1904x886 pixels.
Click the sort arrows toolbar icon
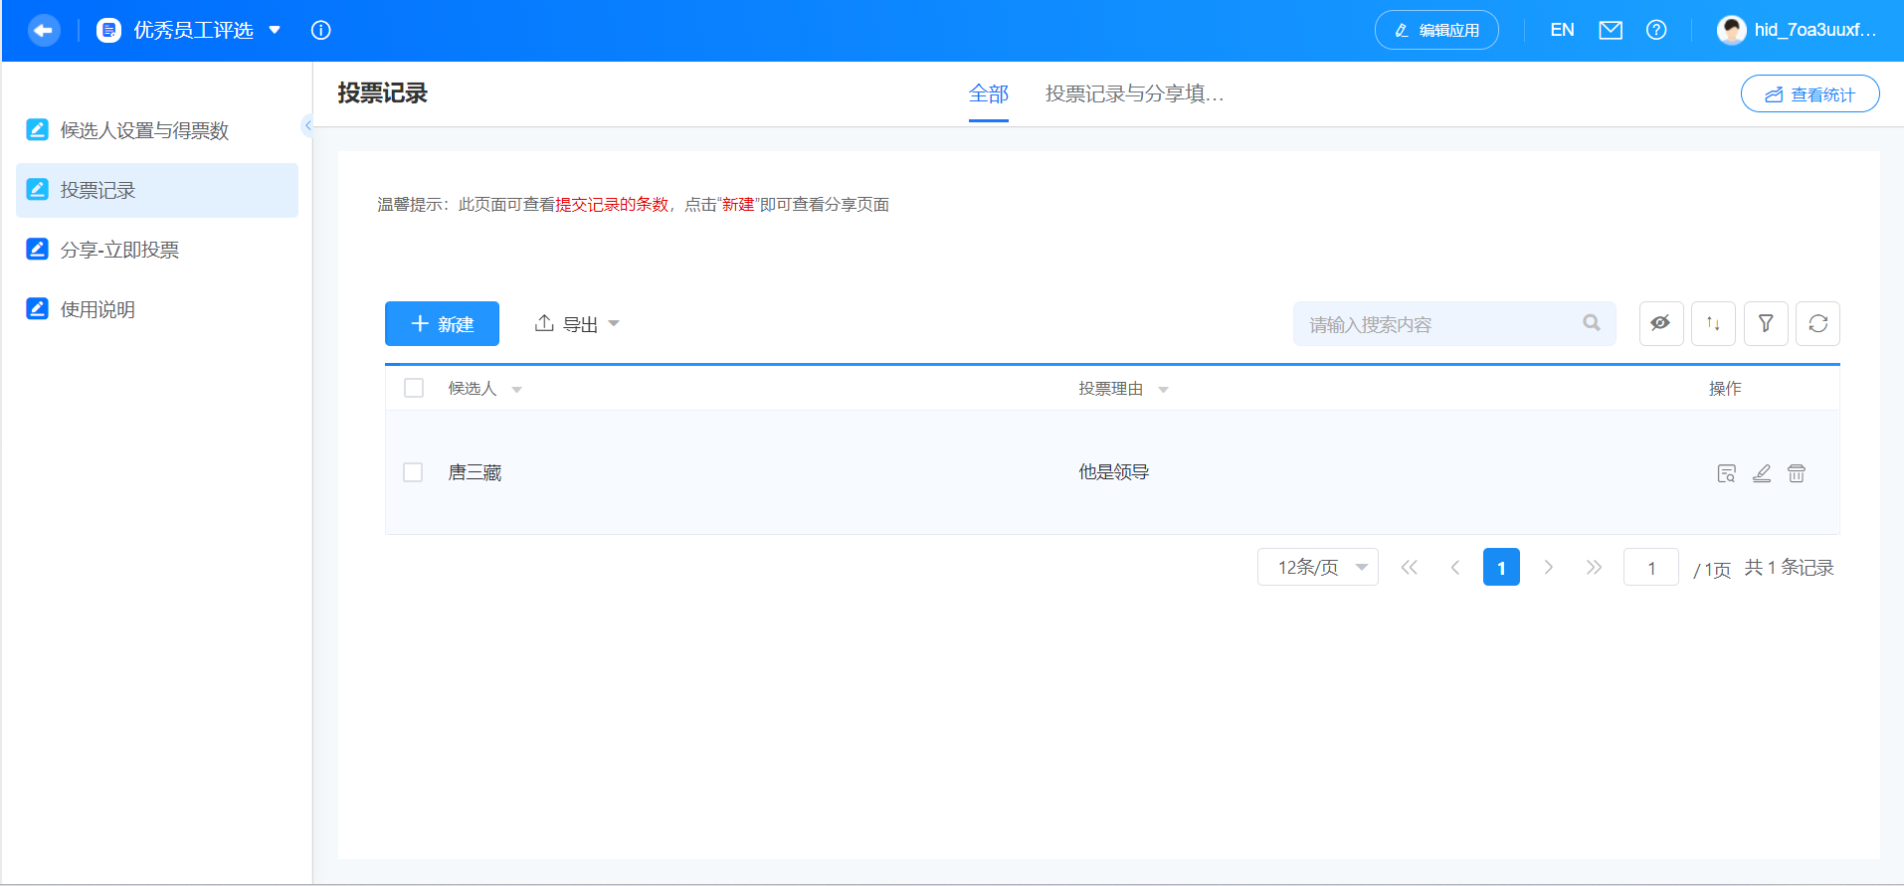tap(1713, 323)
